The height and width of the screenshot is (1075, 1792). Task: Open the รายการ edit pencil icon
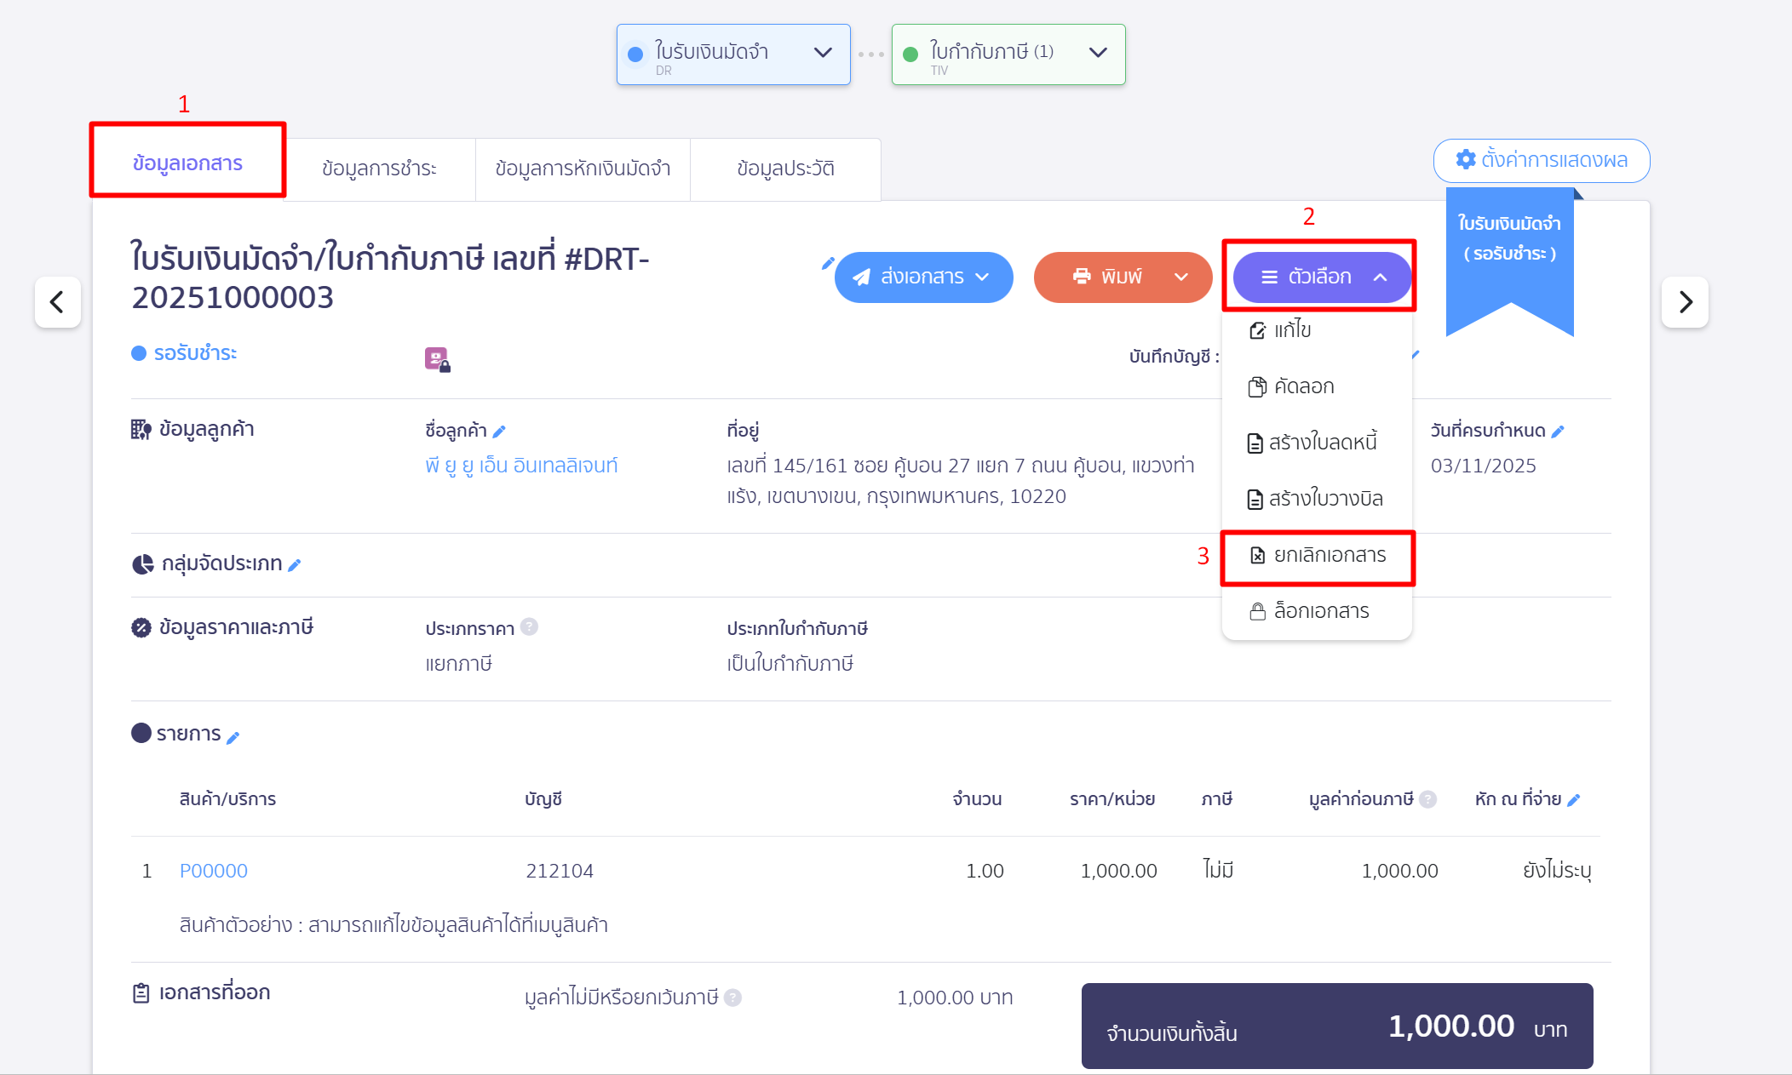[235, 735]
